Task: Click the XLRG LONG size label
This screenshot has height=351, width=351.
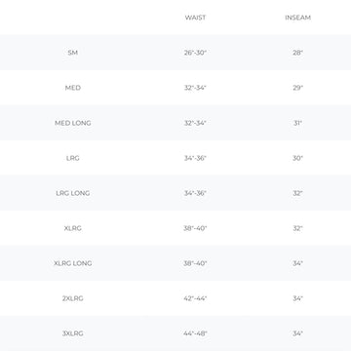Action: tap(73, 263)
